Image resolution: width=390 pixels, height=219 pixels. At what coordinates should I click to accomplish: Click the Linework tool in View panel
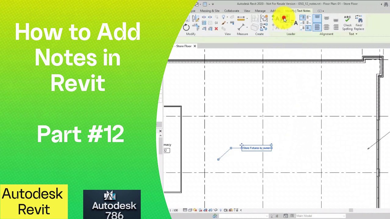coord(232,23)
